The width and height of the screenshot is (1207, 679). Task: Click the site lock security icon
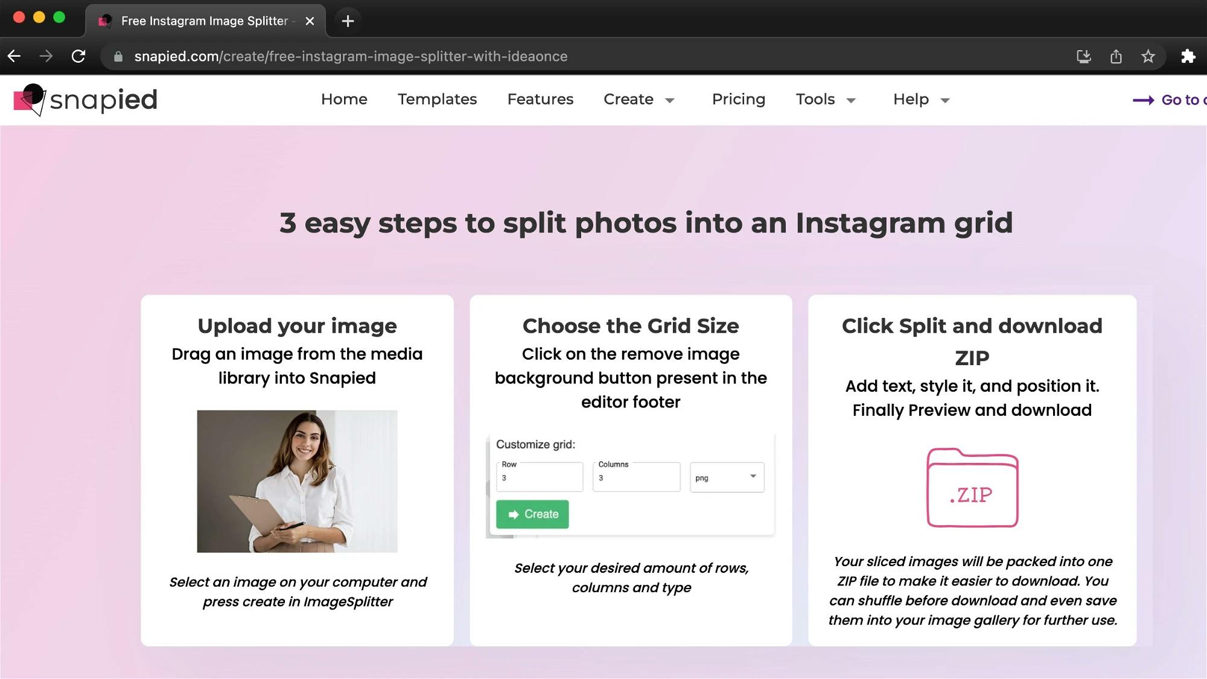click(118, 56)
